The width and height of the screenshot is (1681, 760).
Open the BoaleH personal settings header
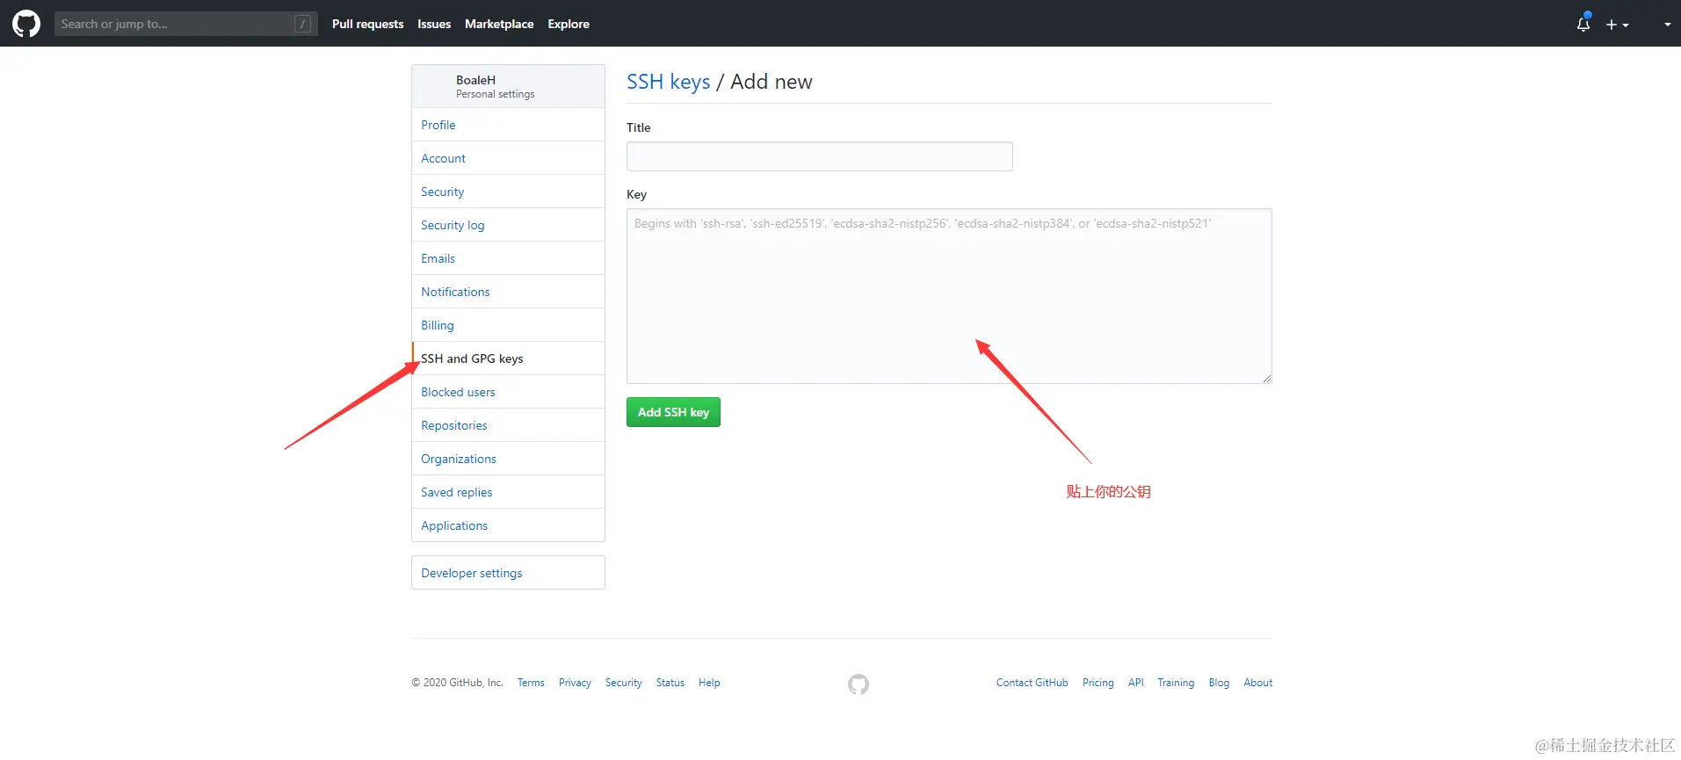(x=508, y=86)
